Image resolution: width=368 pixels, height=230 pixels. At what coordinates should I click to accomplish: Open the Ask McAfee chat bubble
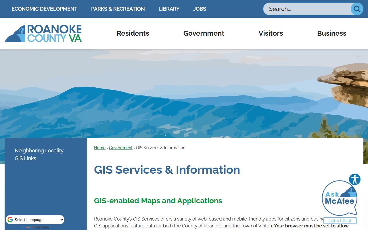[x=340, y=199]
